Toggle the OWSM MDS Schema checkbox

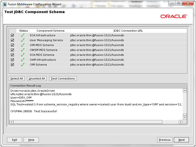(x=12, y=50)
